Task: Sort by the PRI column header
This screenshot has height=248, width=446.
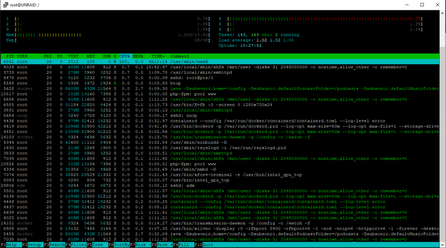Action: click(48, 56)
